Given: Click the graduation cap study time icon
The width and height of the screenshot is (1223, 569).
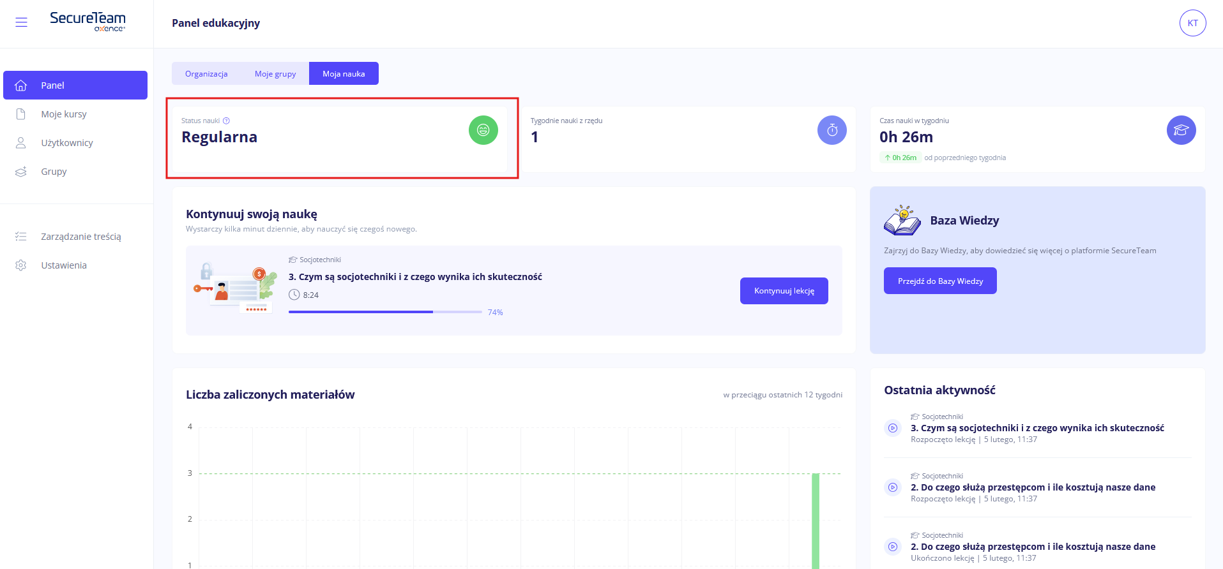Looking at the screenshot, I should tap(1181, 130).
